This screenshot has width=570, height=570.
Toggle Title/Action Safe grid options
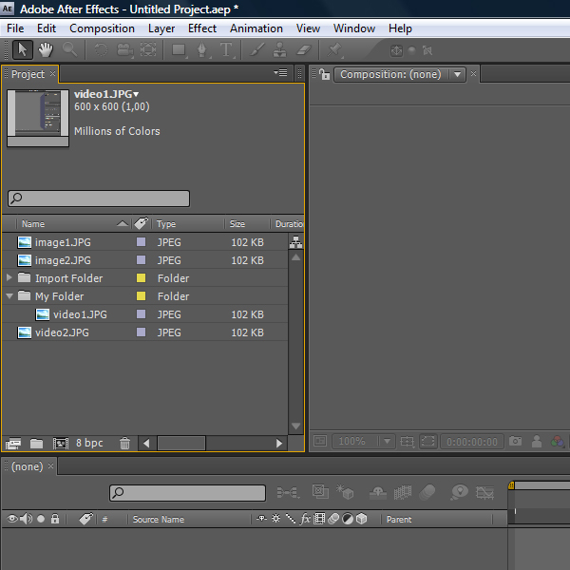click(x=408, y=442)
